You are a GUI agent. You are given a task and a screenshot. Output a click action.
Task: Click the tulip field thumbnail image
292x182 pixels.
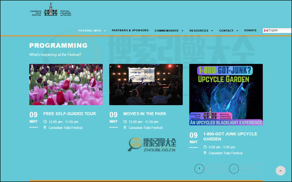coord(66,84)
